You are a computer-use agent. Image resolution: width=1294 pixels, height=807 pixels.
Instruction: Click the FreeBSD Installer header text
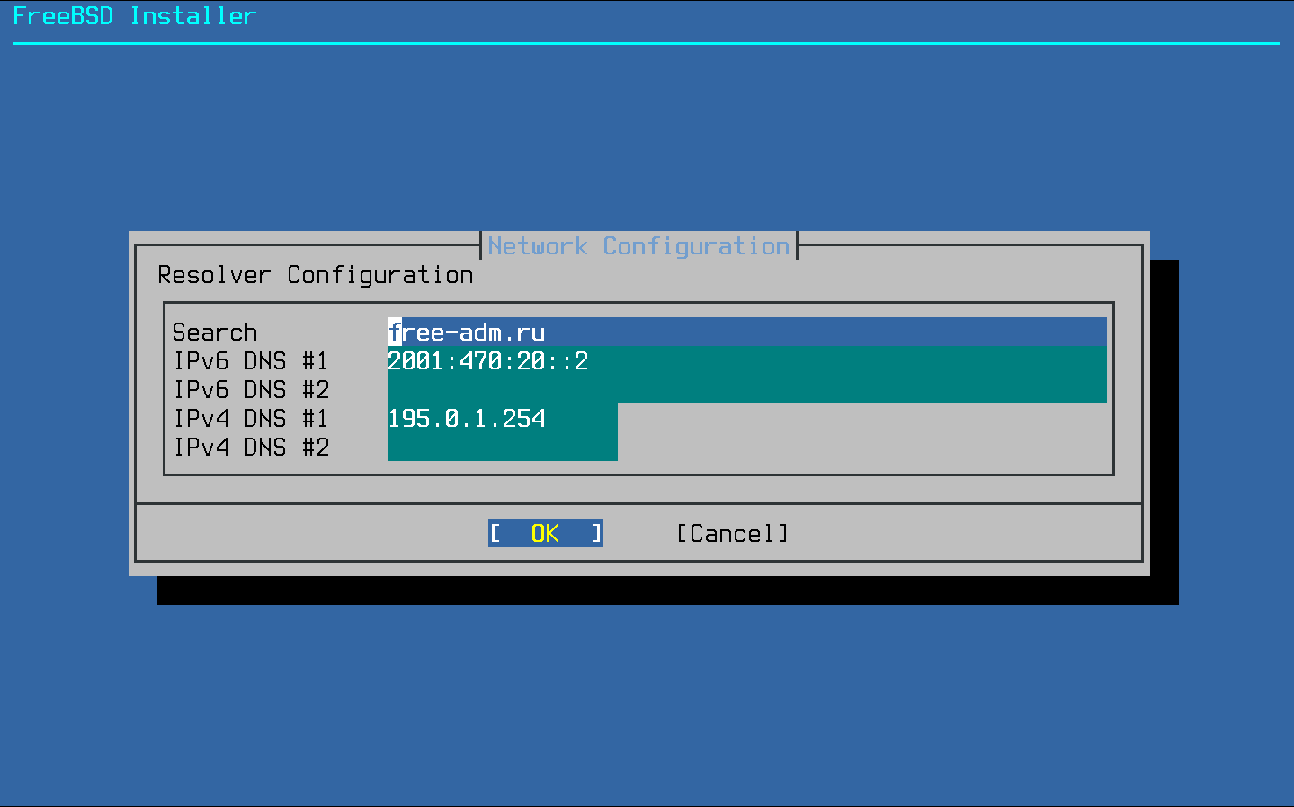[135, 16]
